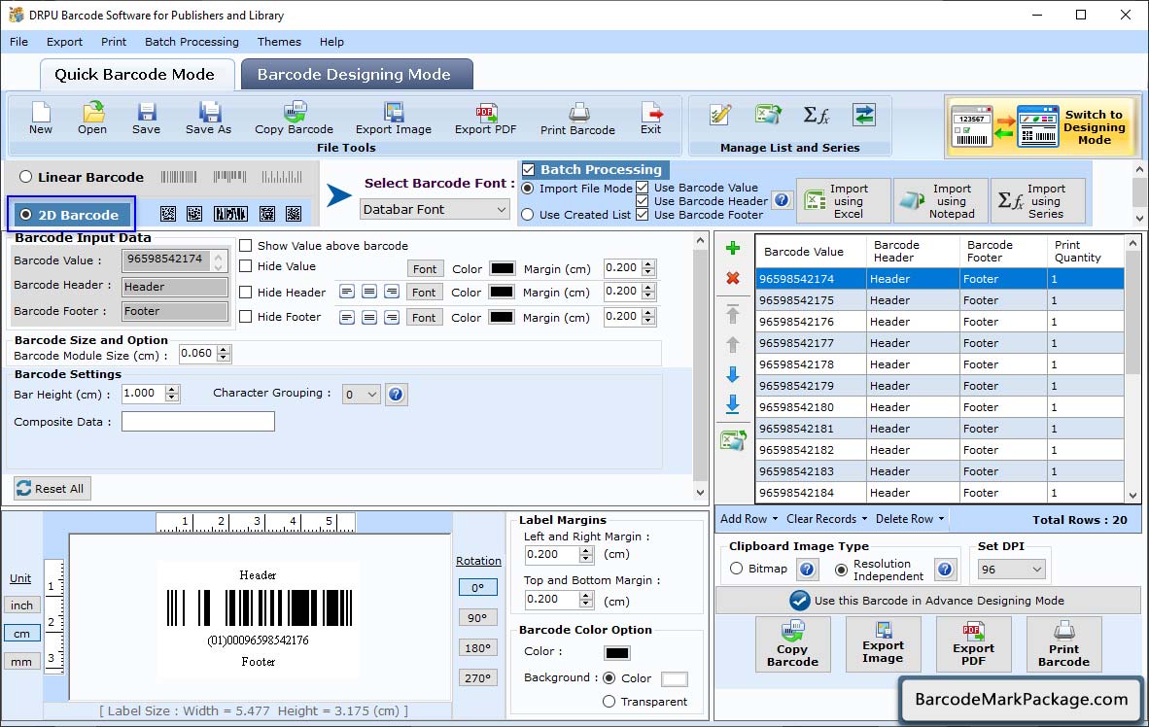
Task: Click Export Image in the File Tools toolbar
Action: (394, 119)
